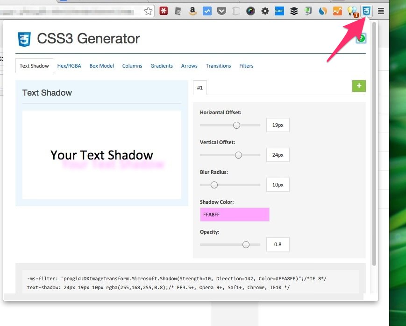
Task: Open the Gradients tab
Action: [162, 66]
